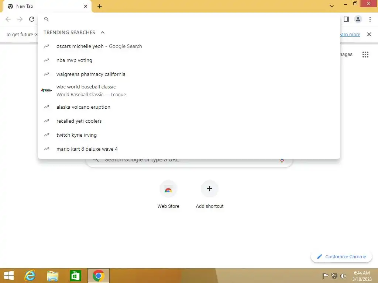Open Action Center flag tray icon
This screenshot has width=378, height=283.
[x=325, y=276]
